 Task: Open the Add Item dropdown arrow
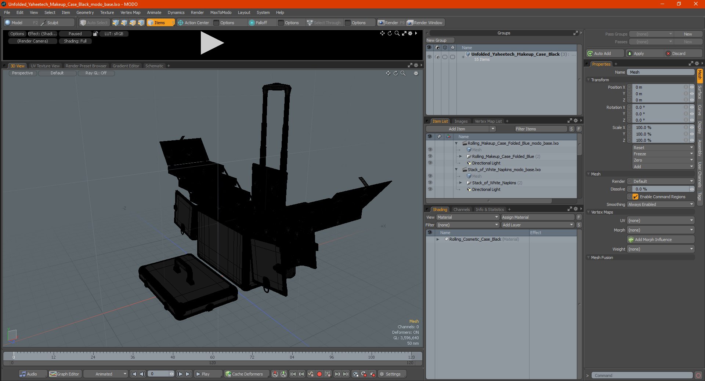(493, 129)
